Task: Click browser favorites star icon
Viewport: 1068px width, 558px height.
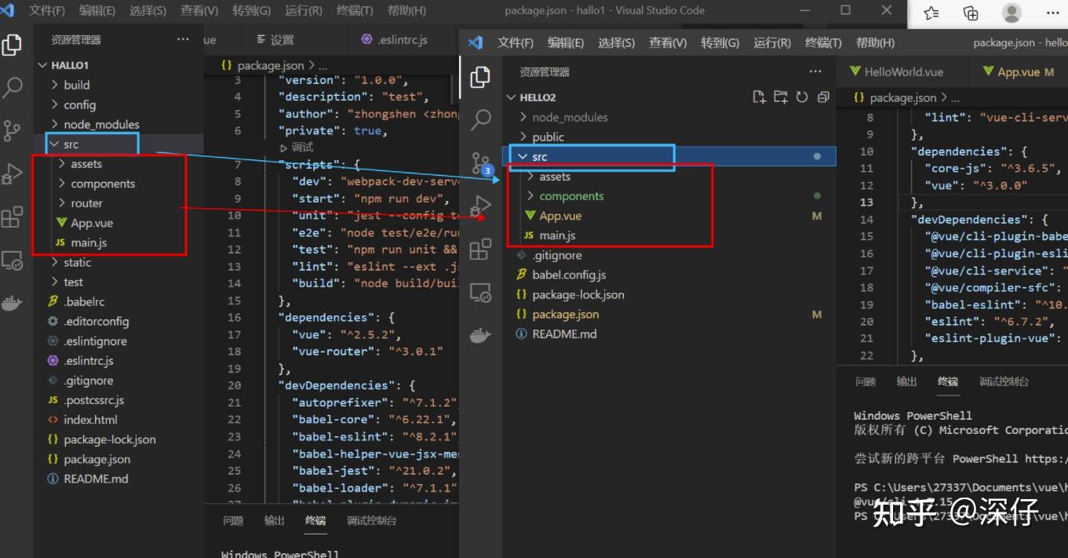Action: [931, 13]
